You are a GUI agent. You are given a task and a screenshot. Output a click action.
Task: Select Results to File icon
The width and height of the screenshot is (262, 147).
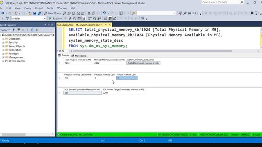click(115, 18)
